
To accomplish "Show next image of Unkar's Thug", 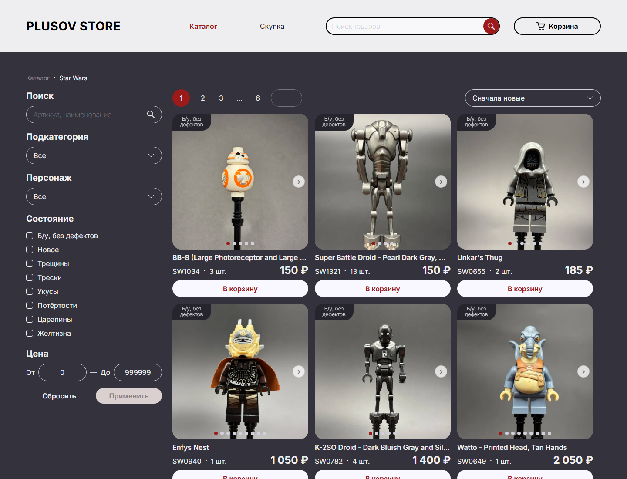I will click(583, 182).
